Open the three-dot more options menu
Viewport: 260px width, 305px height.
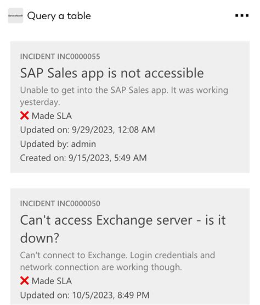[242, 15]
